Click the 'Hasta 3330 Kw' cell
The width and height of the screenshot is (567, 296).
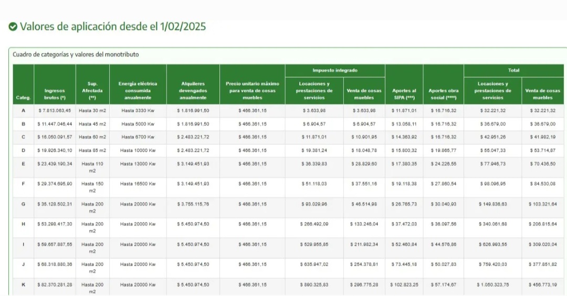click(x=138, y=111)
